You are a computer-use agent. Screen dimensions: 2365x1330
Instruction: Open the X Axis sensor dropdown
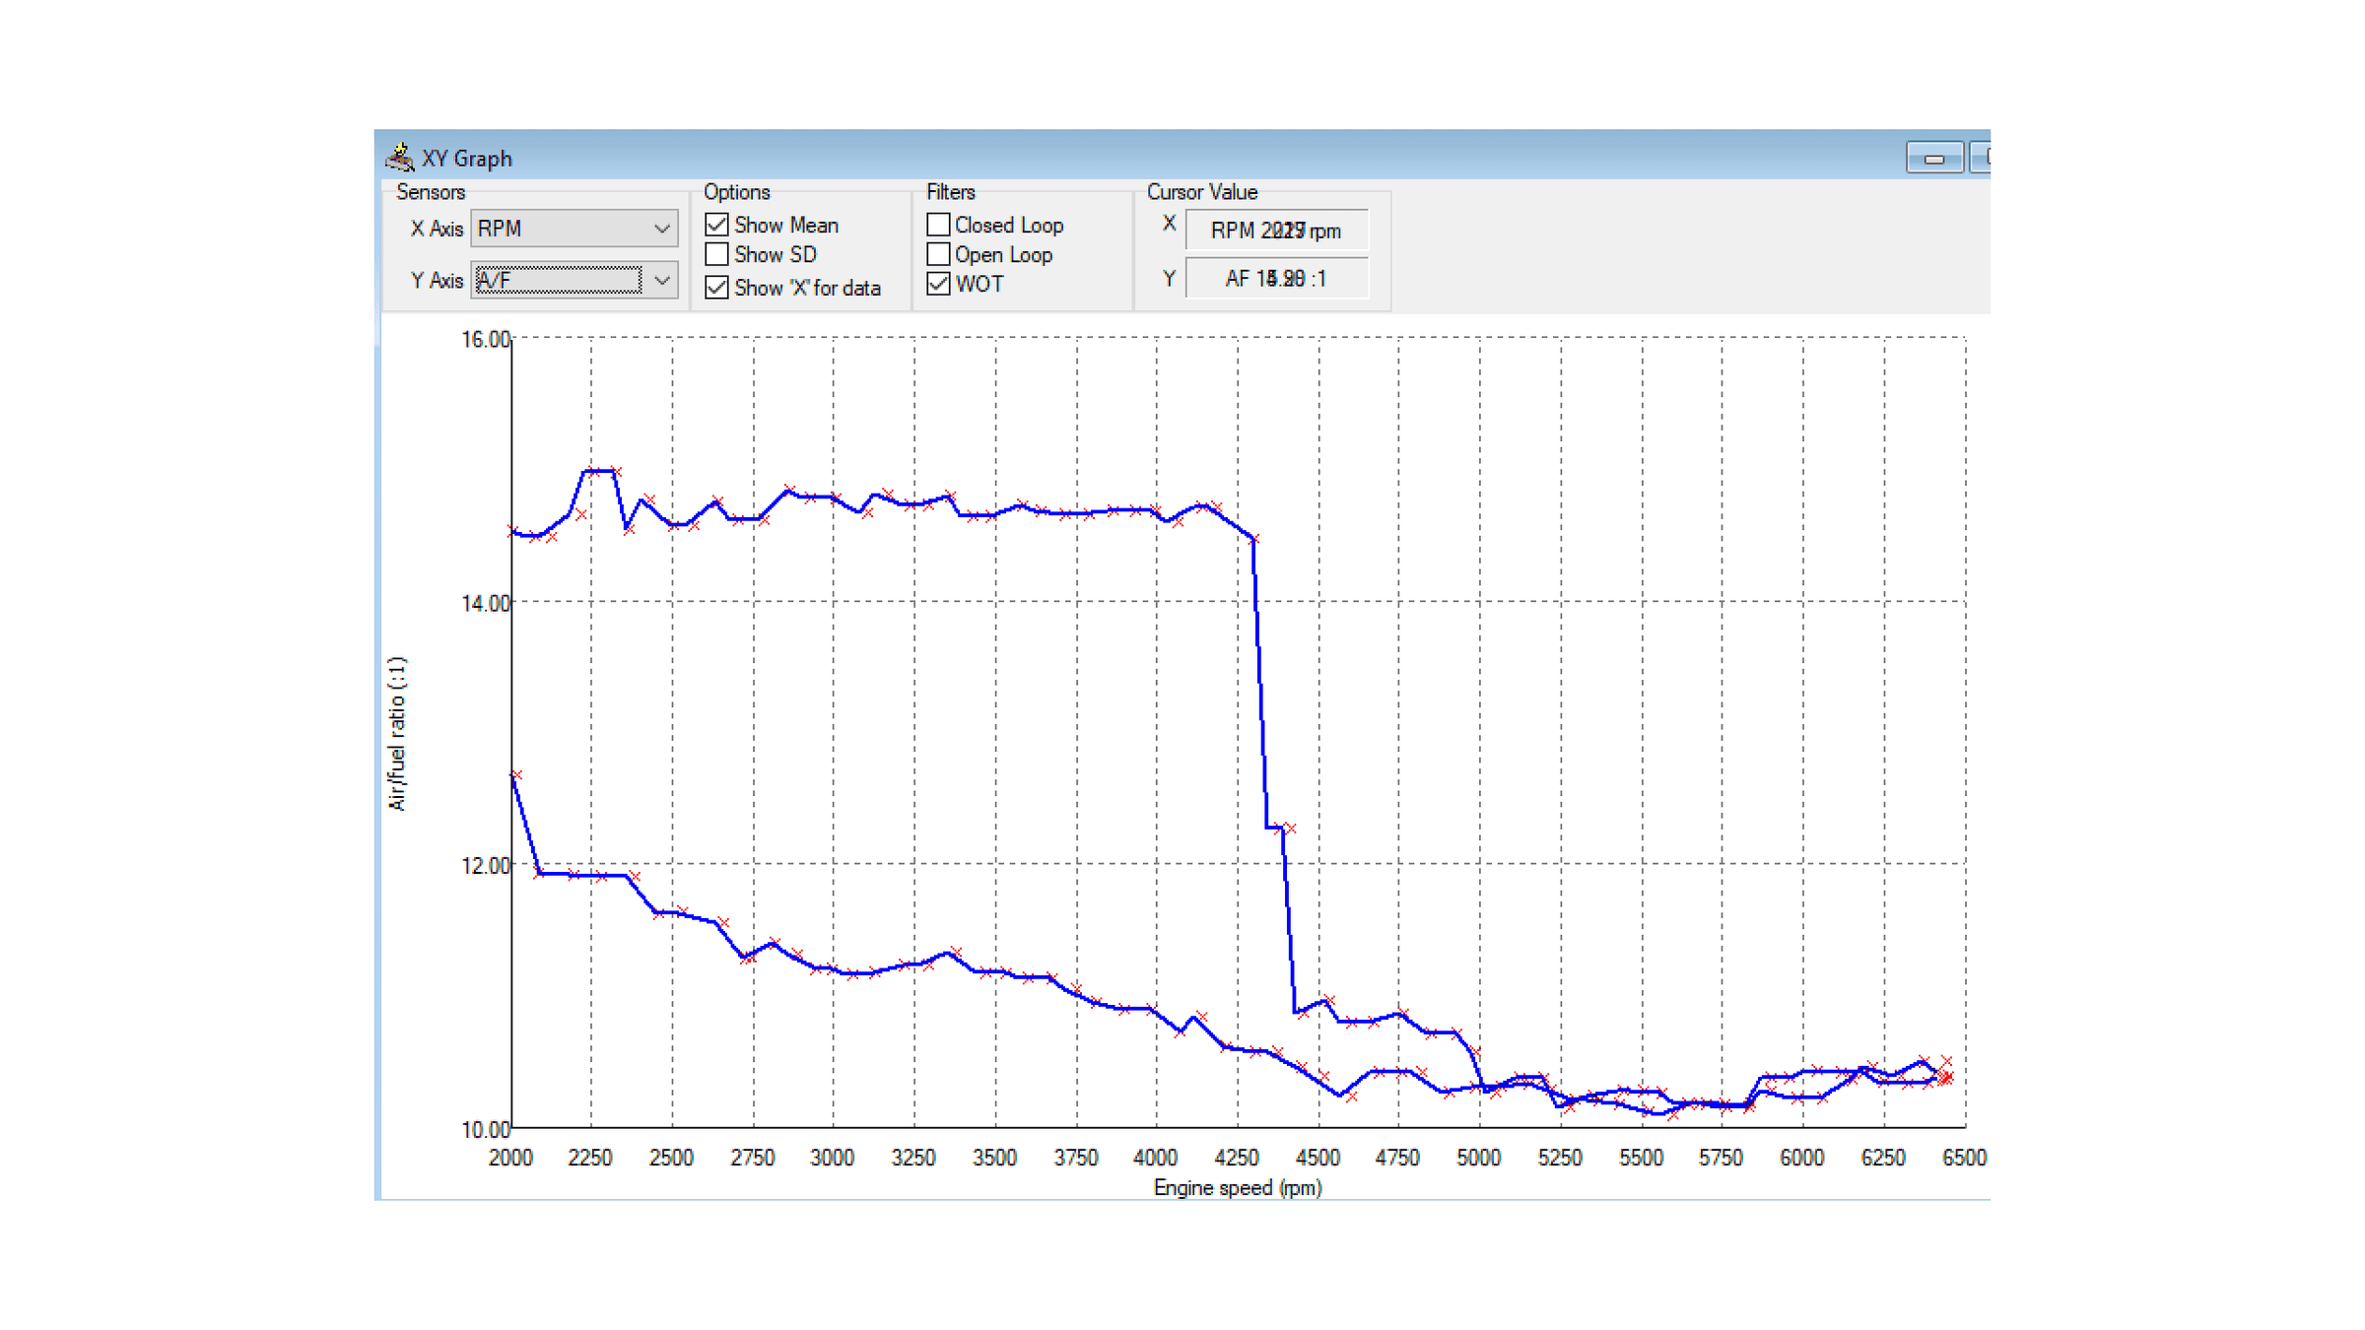661,228
